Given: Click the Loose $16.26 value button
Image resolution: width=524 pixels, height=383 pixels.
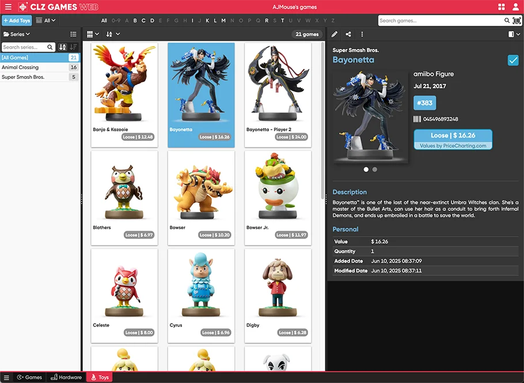Looking at the screenshot, I should [x=453, y=135].
